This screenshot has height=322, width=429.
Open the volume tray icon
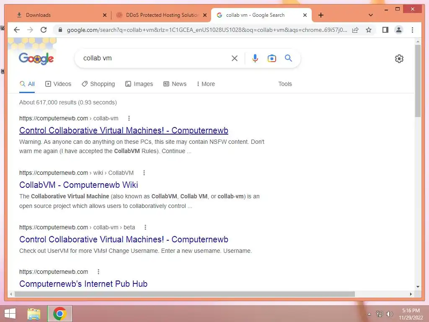coord(390,314)
